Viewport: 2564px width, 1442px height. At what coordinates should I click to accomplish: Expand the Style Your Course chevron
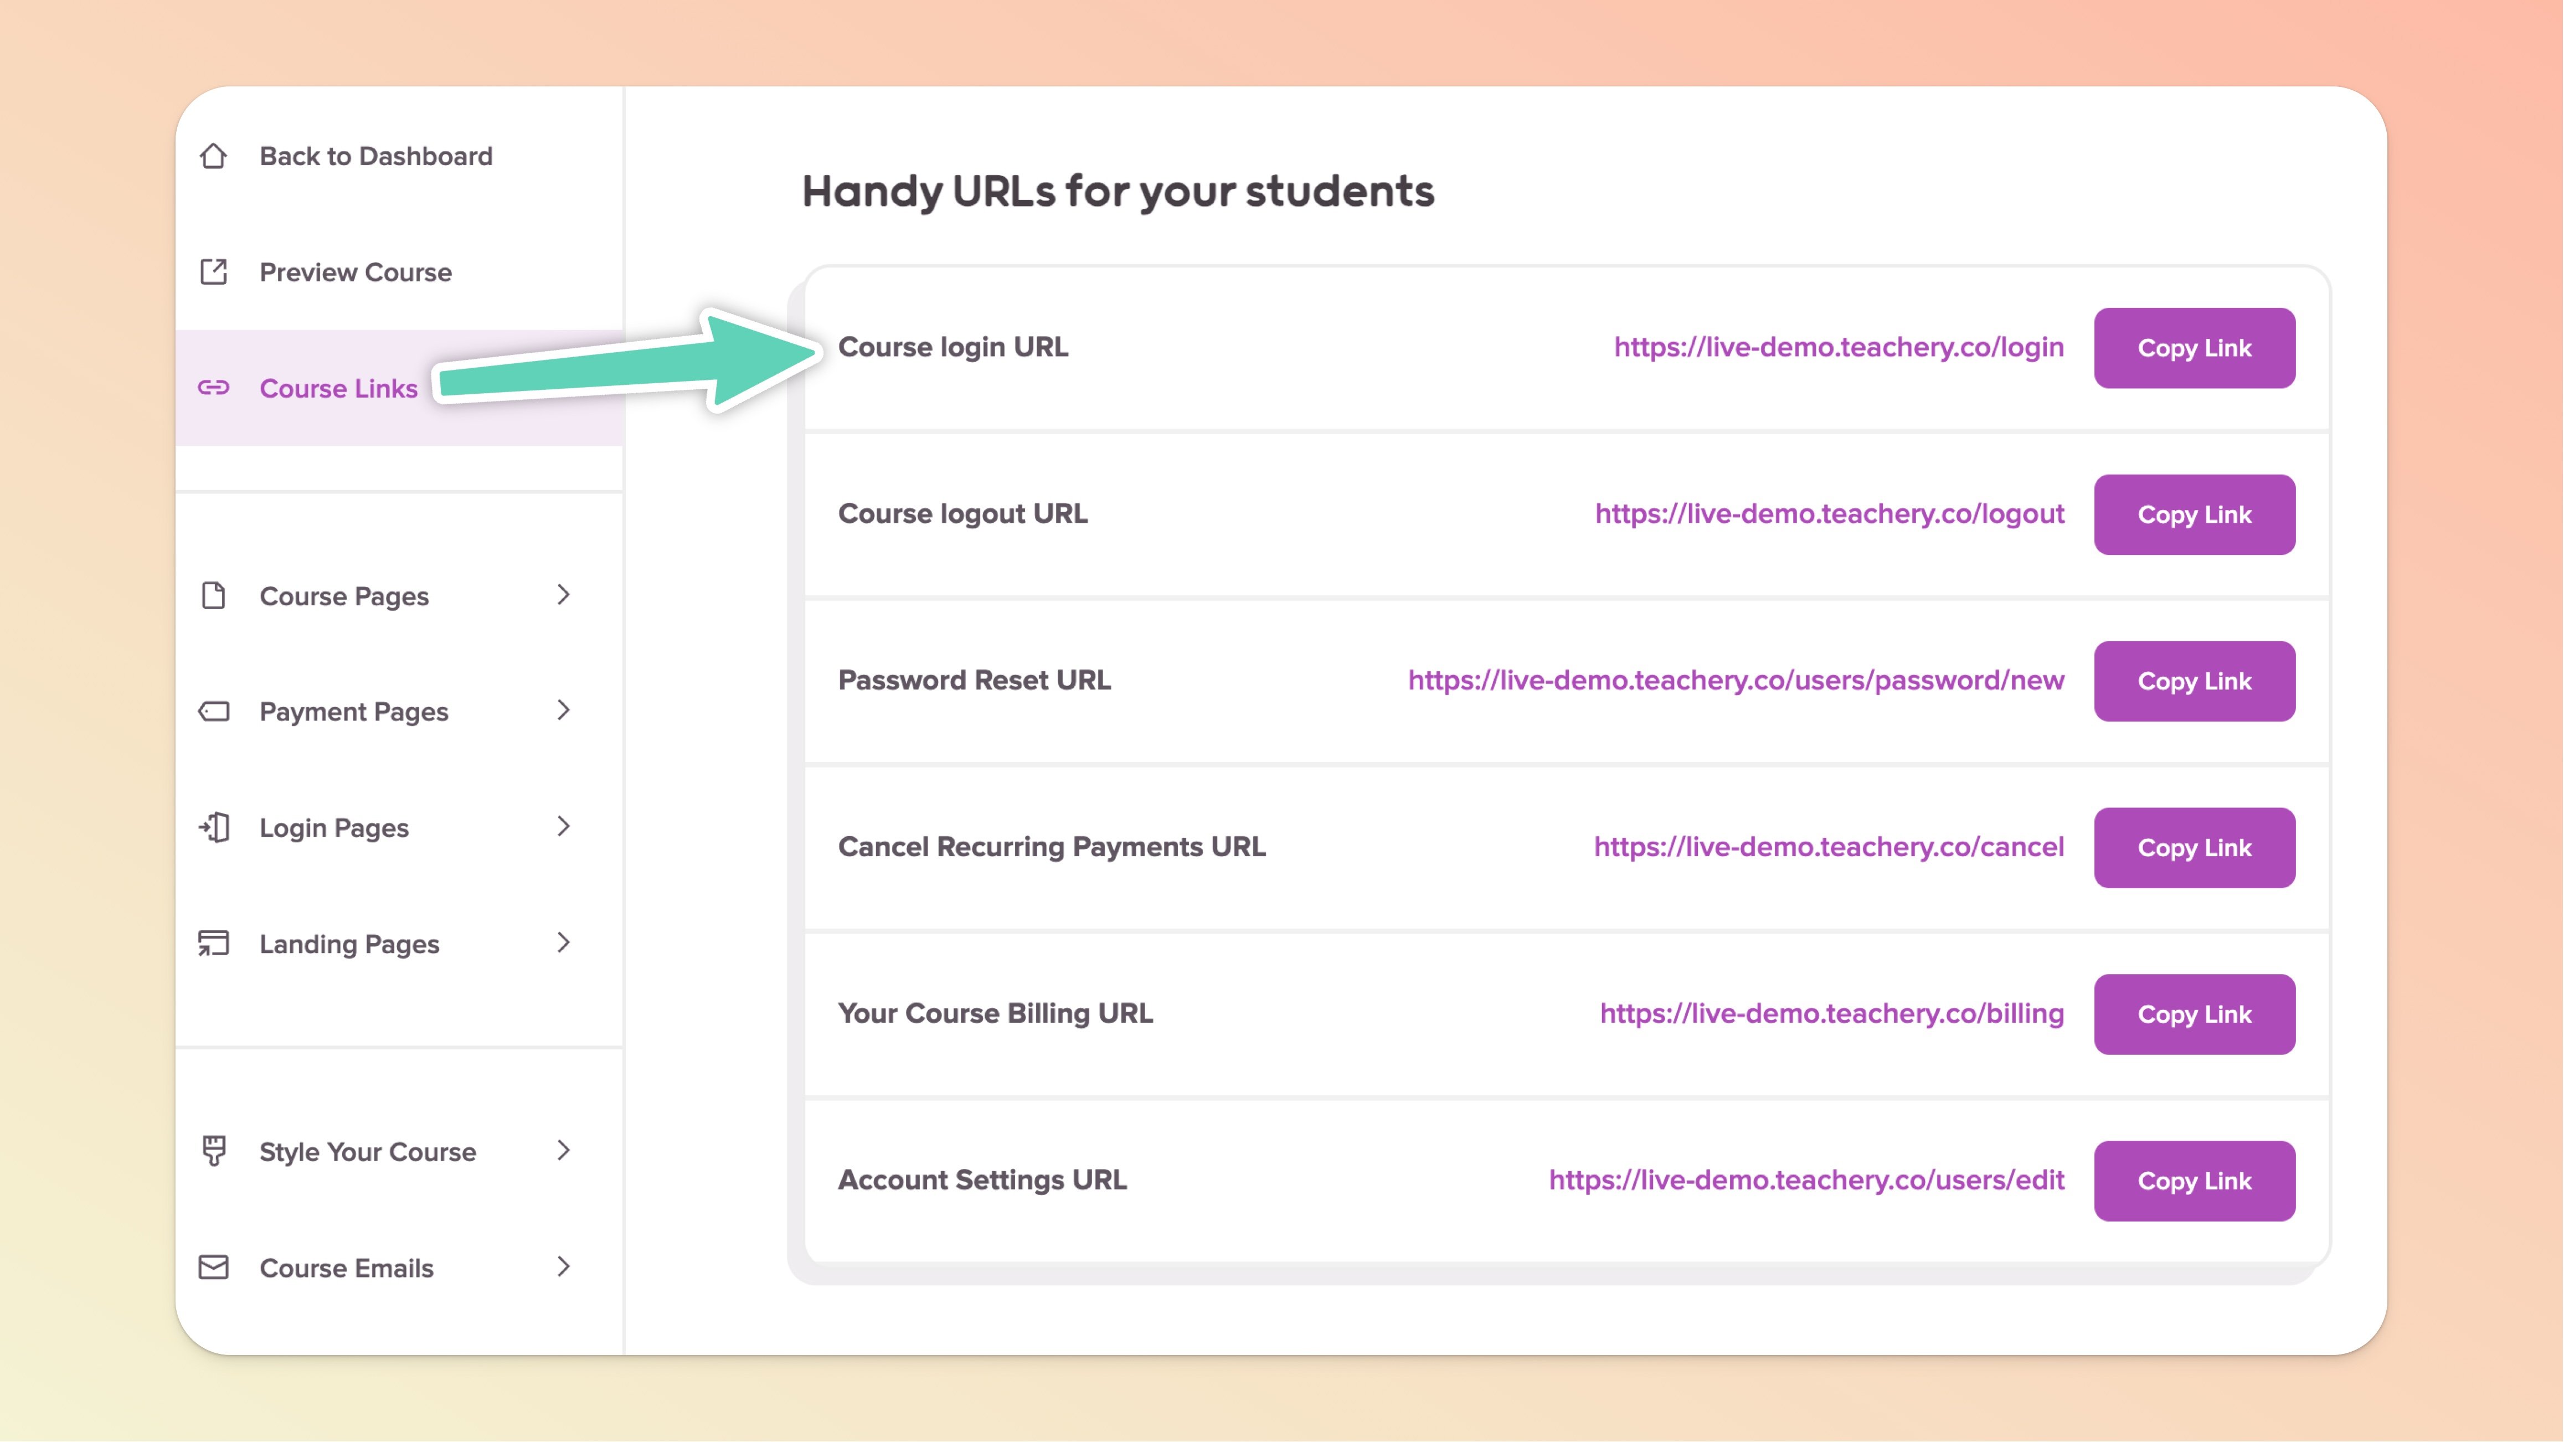tap(563, 1150)
